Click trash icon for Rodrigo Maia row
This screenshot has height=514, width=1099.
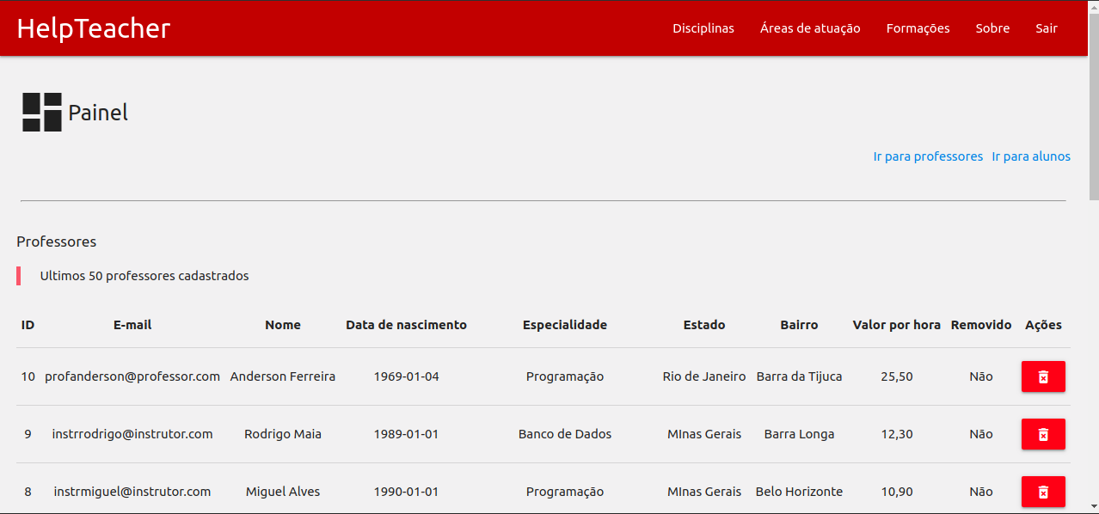(x=1043, y=434)
